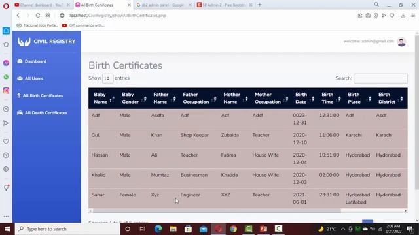Focus the Search input field
Screen dimensions: 419x235
(380, 78)
